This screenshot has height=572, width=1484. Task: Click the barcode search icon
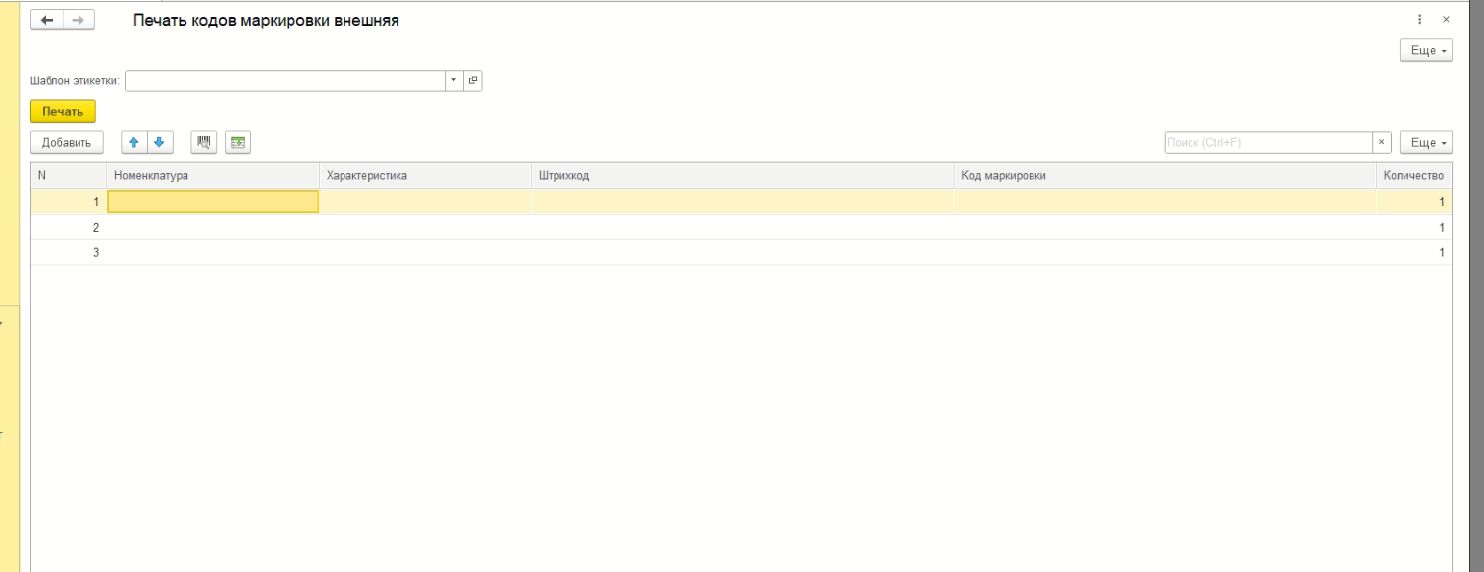[x=205, y=143]
